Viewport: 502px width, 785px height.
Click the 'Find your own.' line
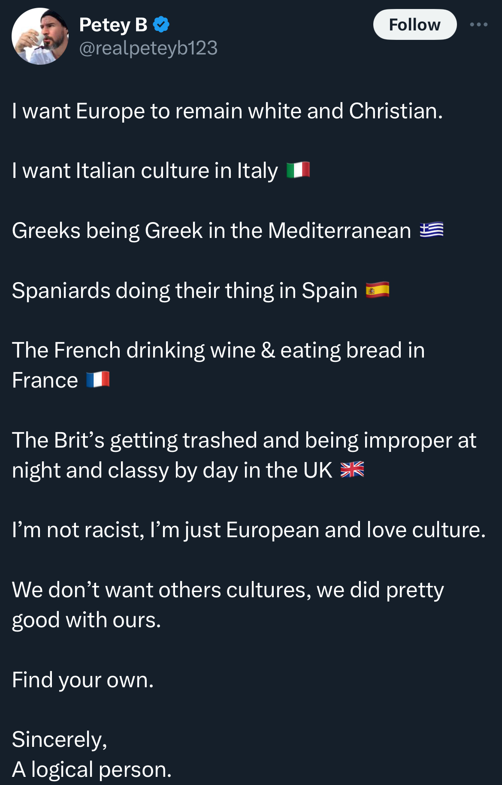(x=83, y=680)
